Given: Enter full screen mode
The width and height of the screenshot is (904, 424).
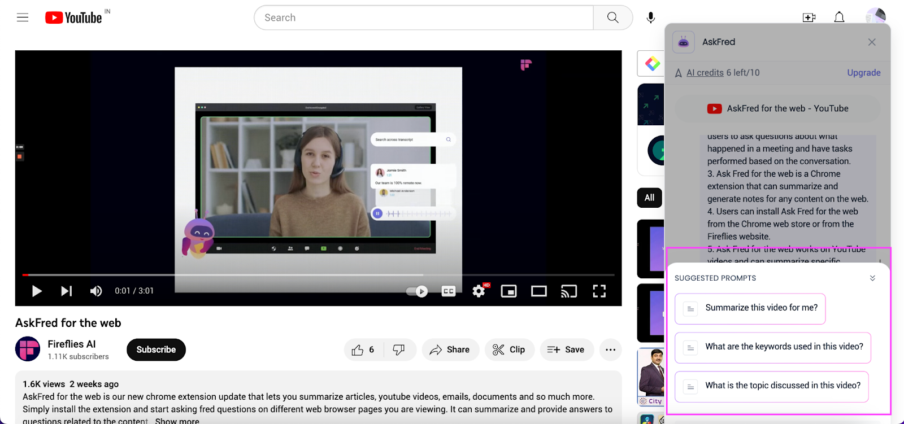Looking at the screenshot, I should [599, 291].
